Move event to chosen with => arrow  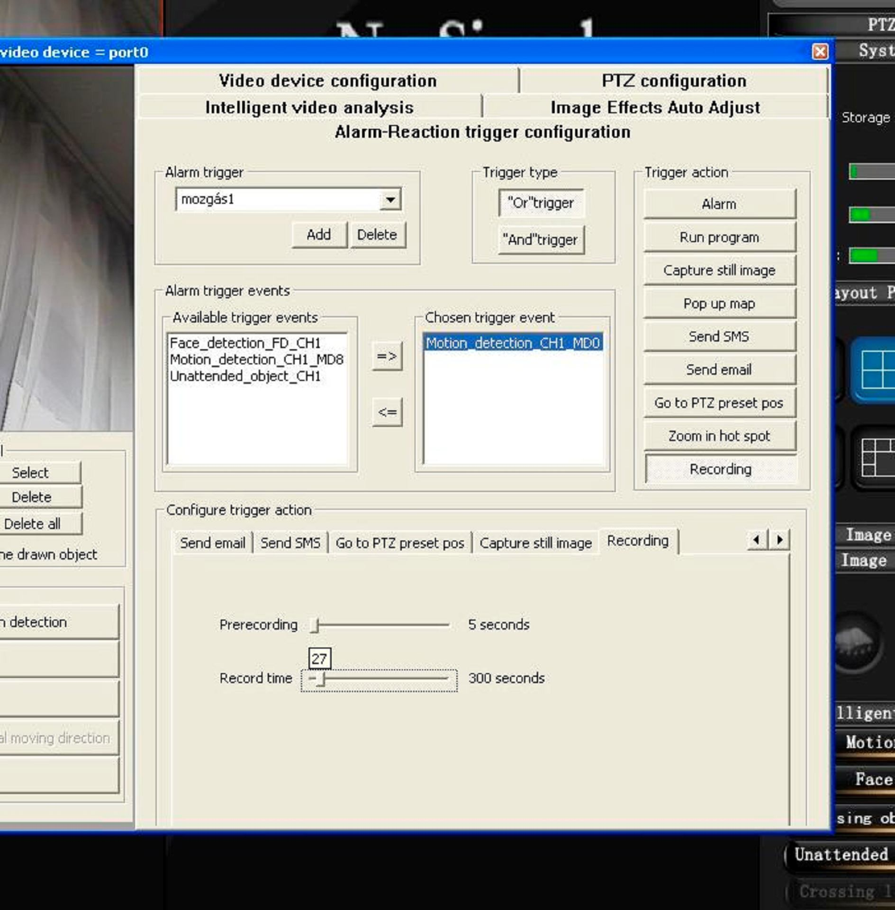[x=387, y=356]
